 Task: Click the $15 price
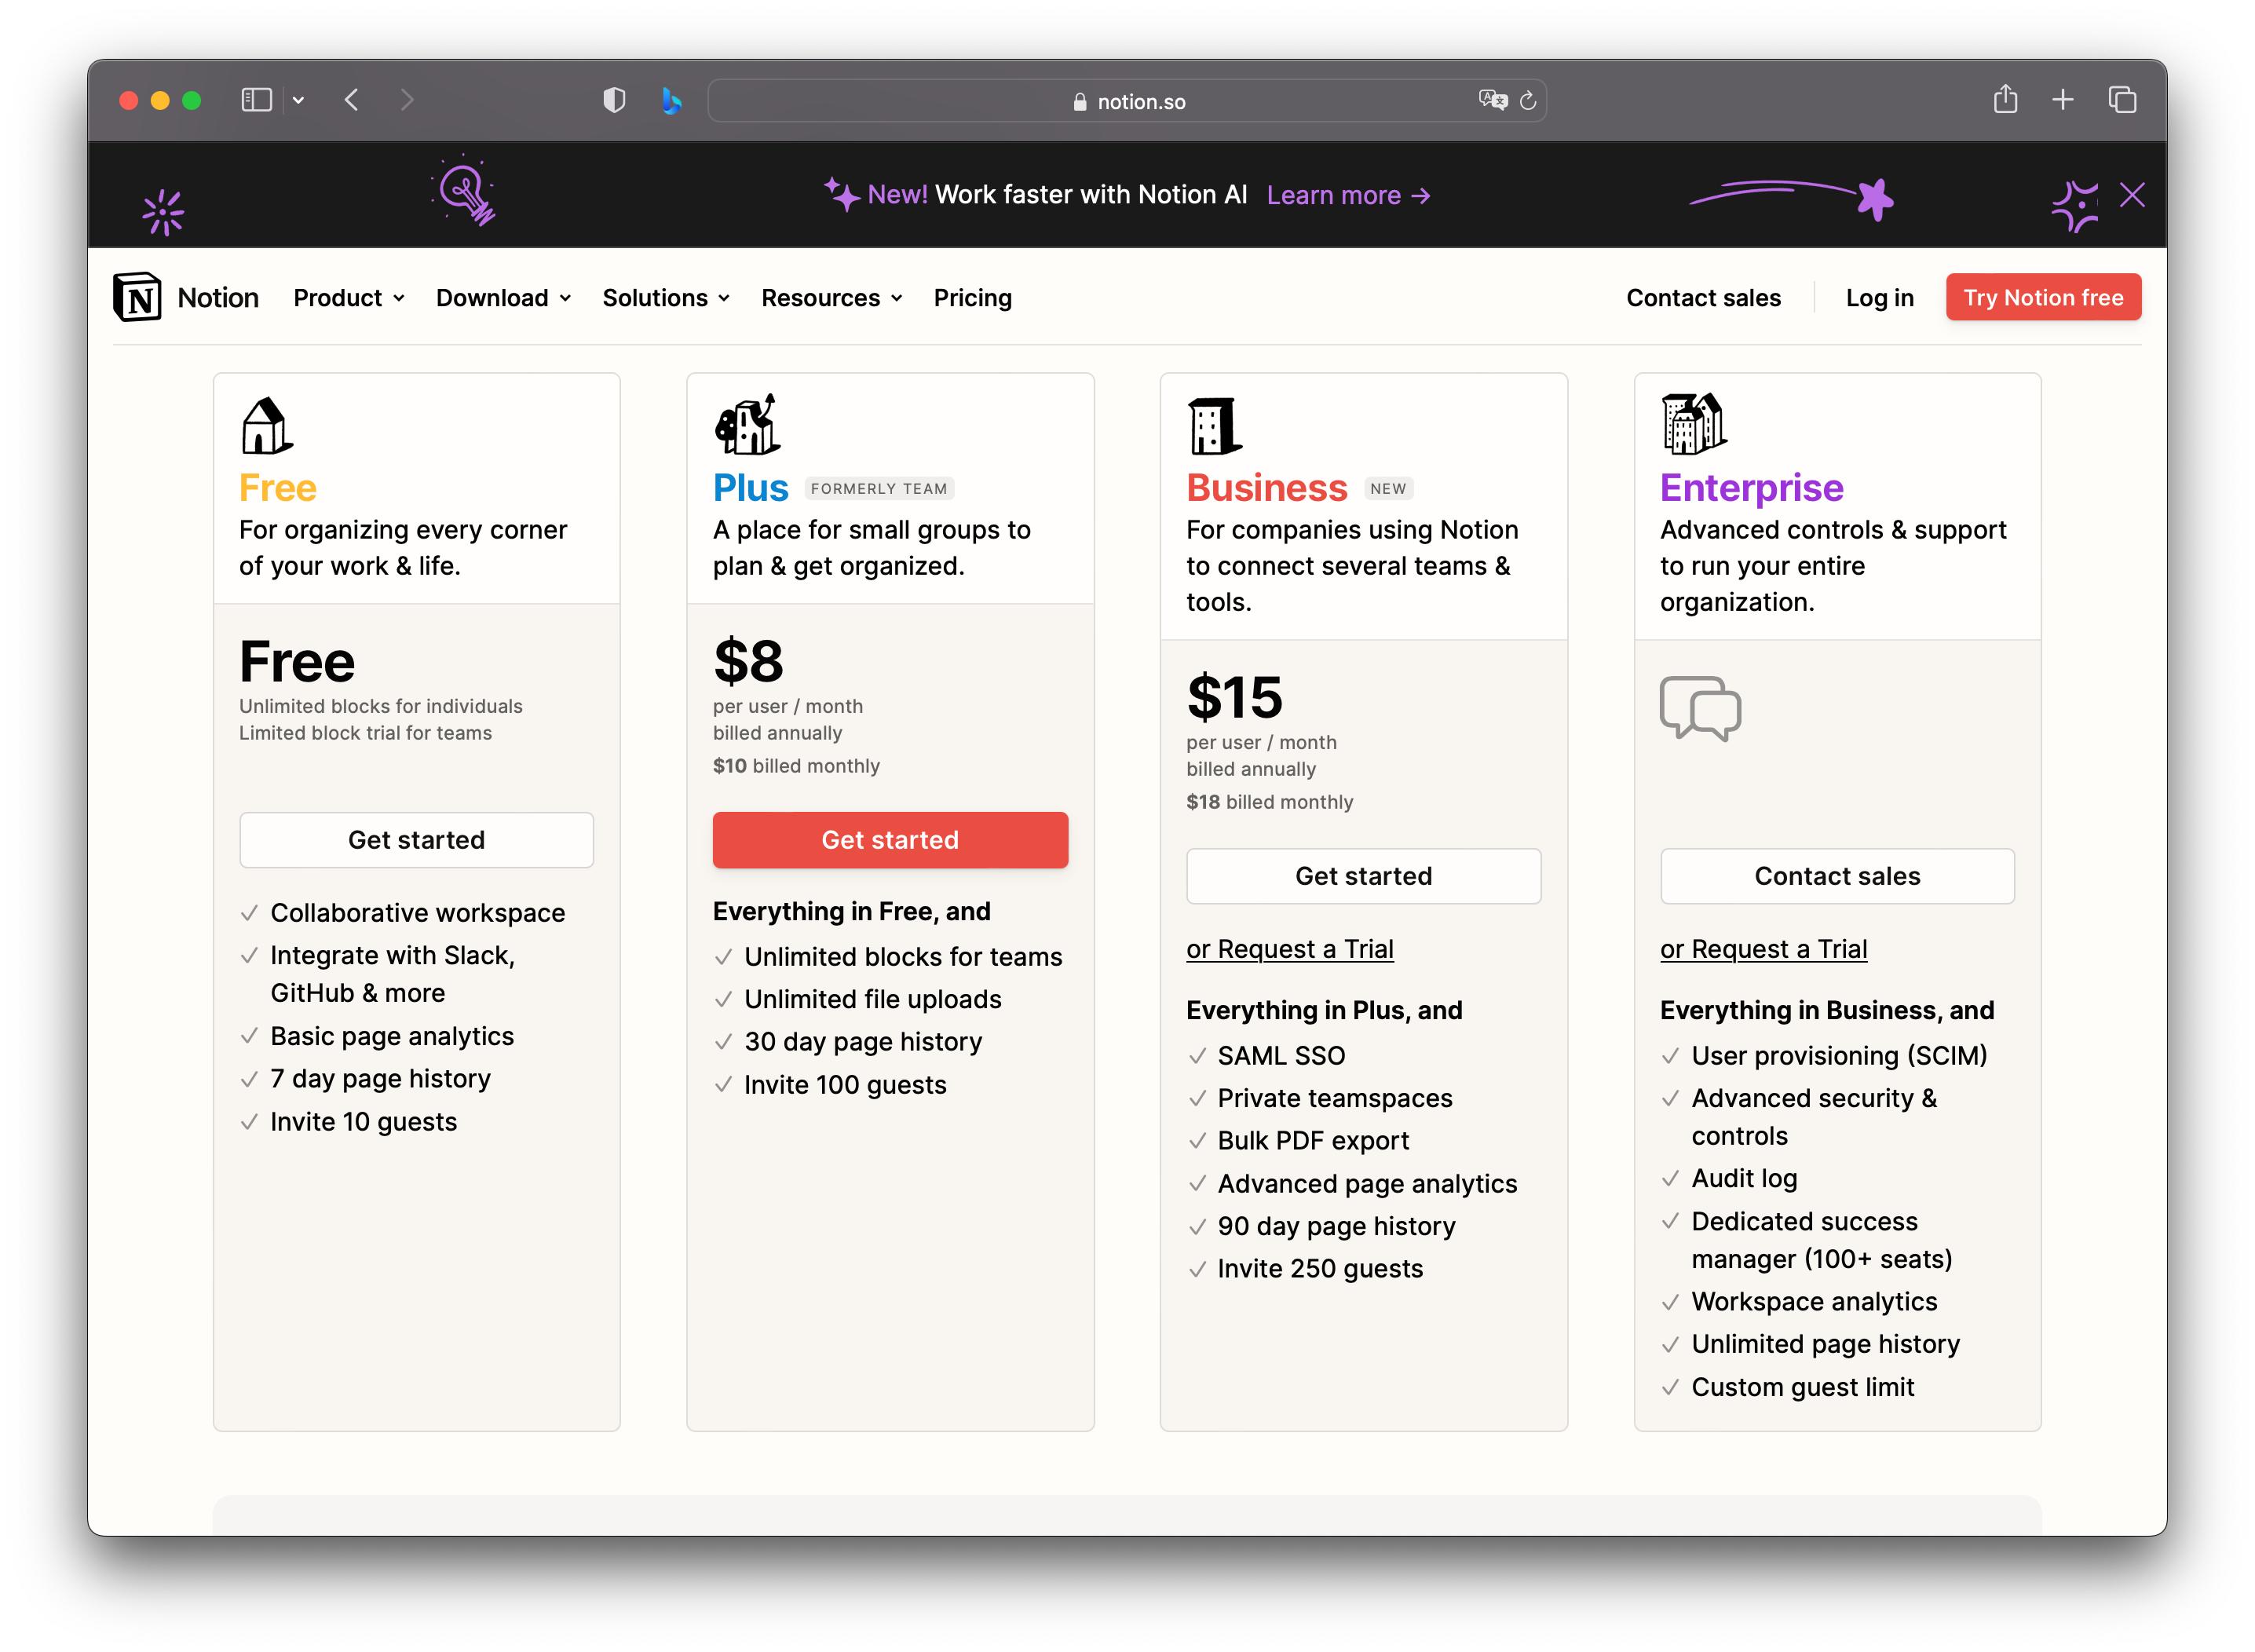[1234, 697]
